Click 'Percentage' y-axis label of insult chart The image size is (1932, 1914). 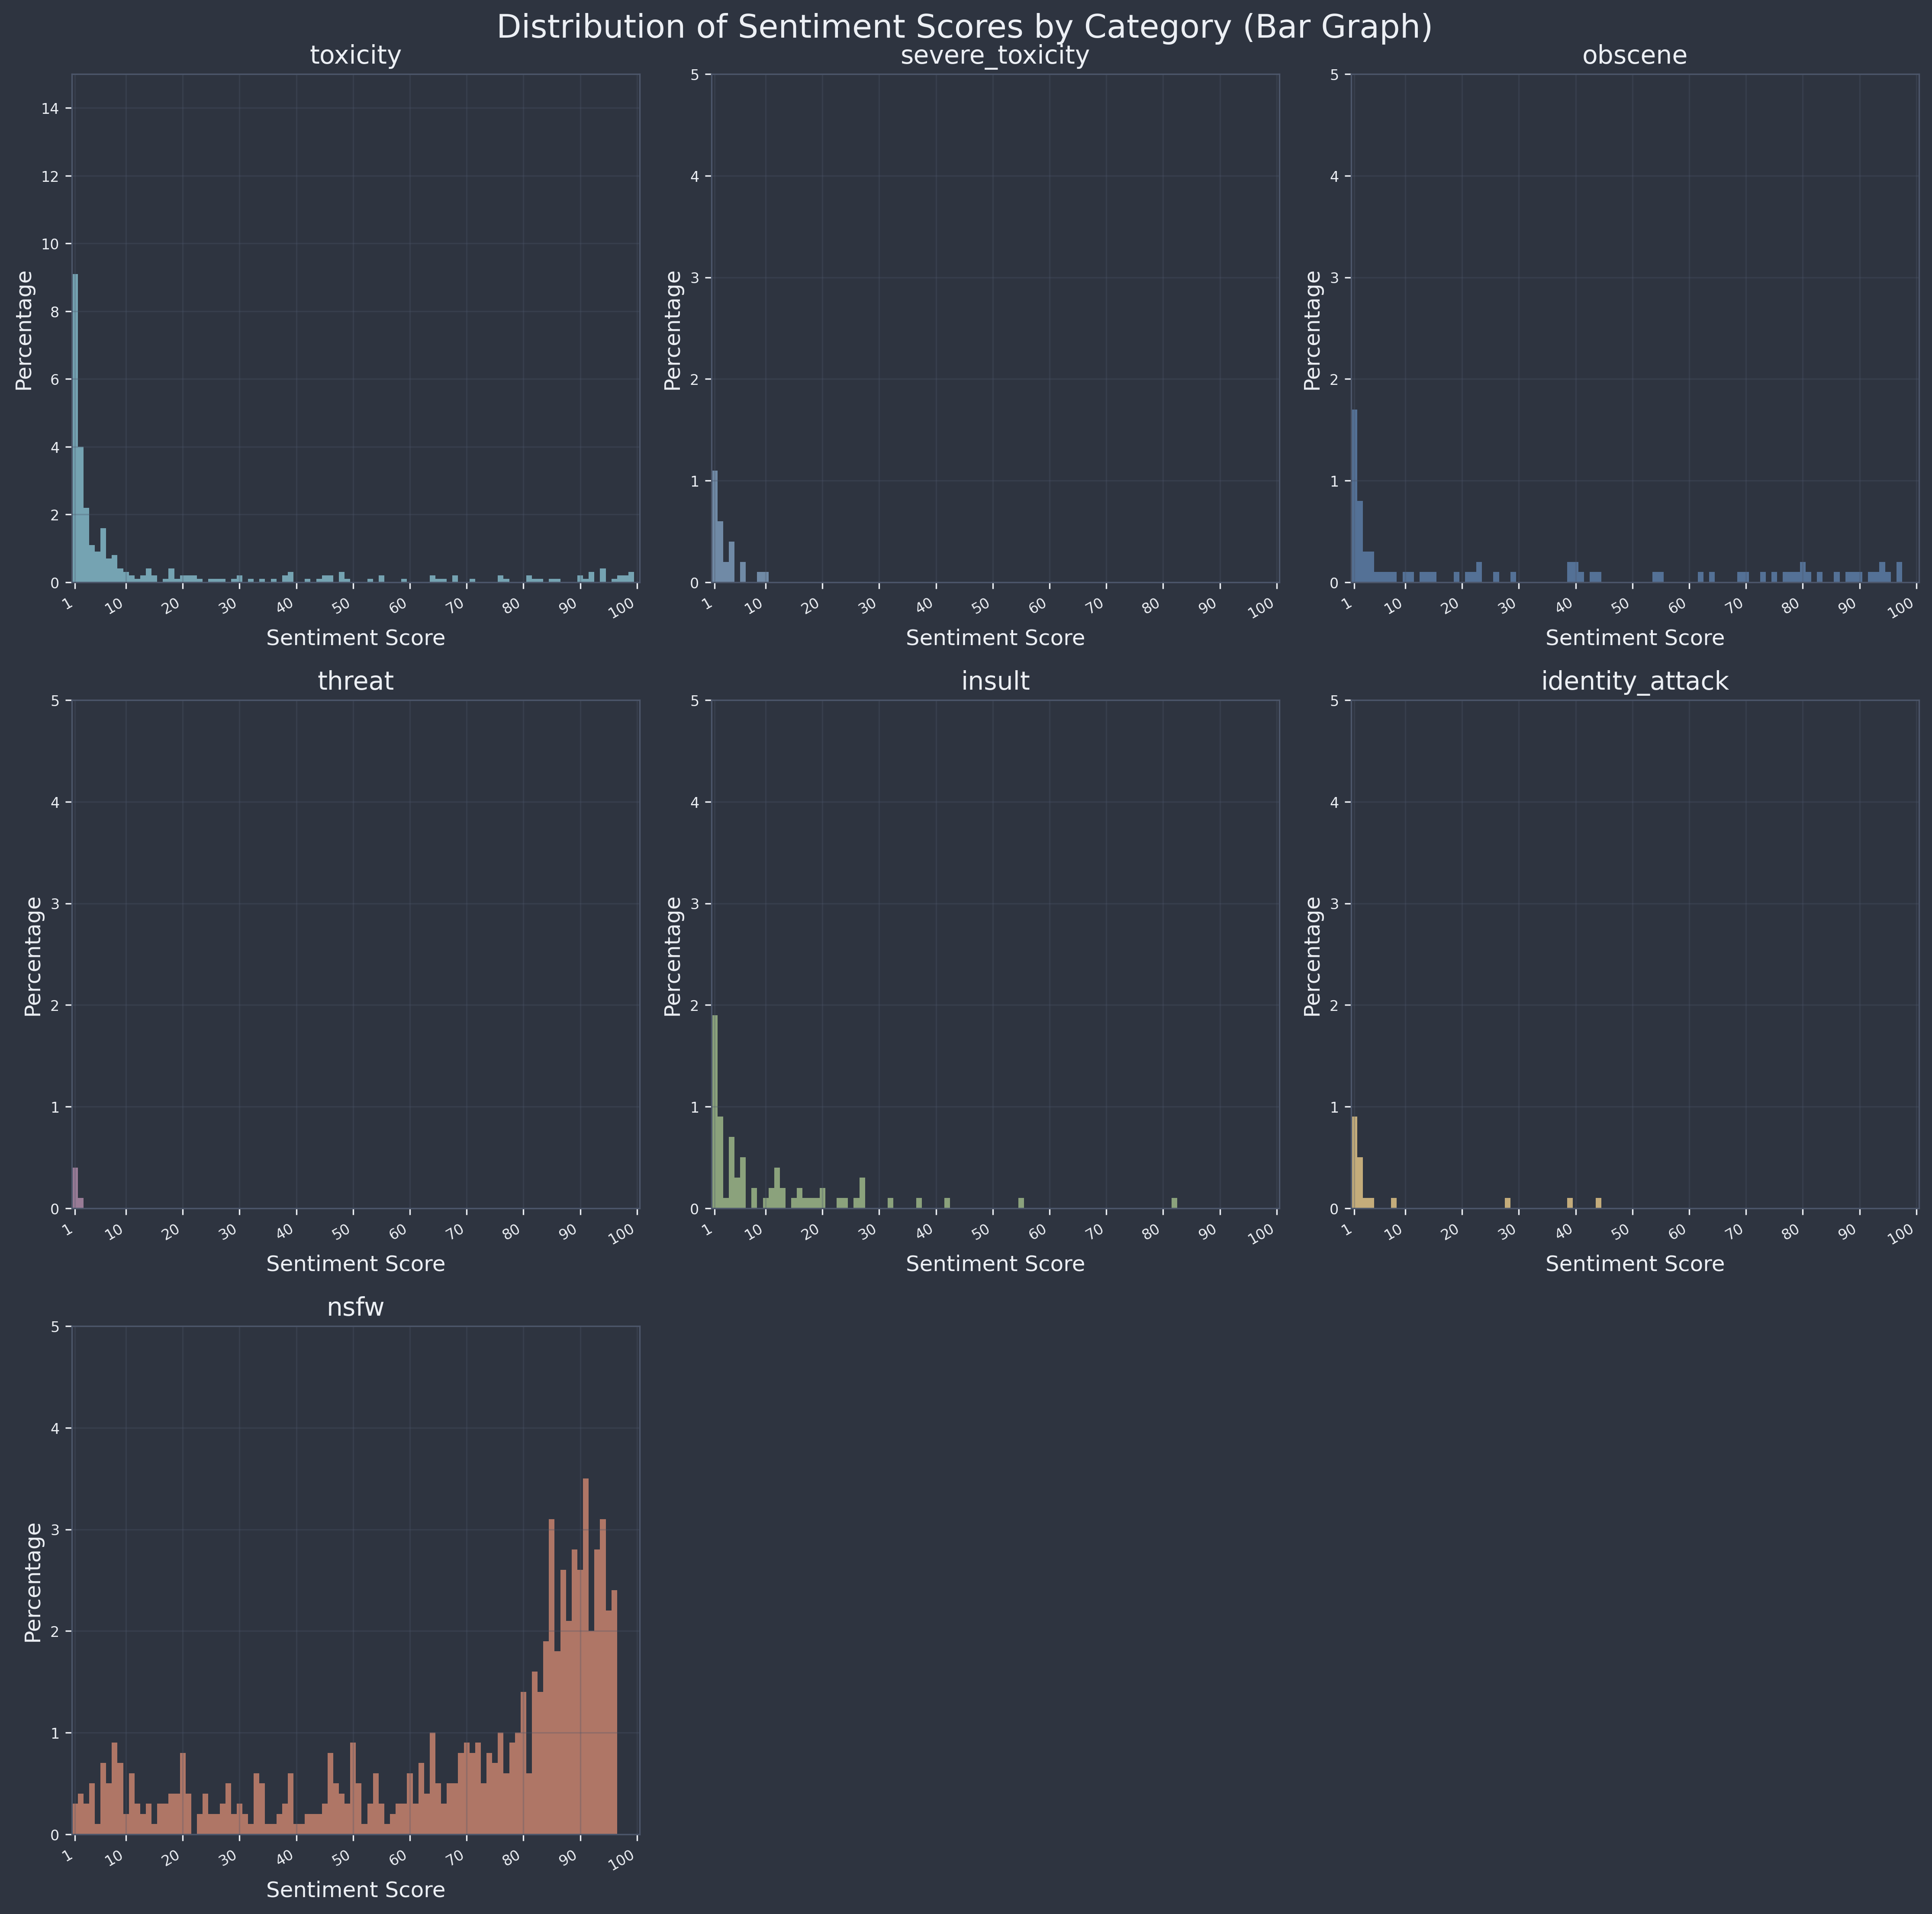674,955
